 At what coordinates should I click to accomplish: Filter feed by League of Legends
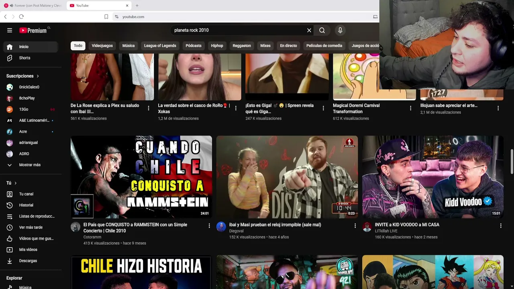click(x=160, y=46)
